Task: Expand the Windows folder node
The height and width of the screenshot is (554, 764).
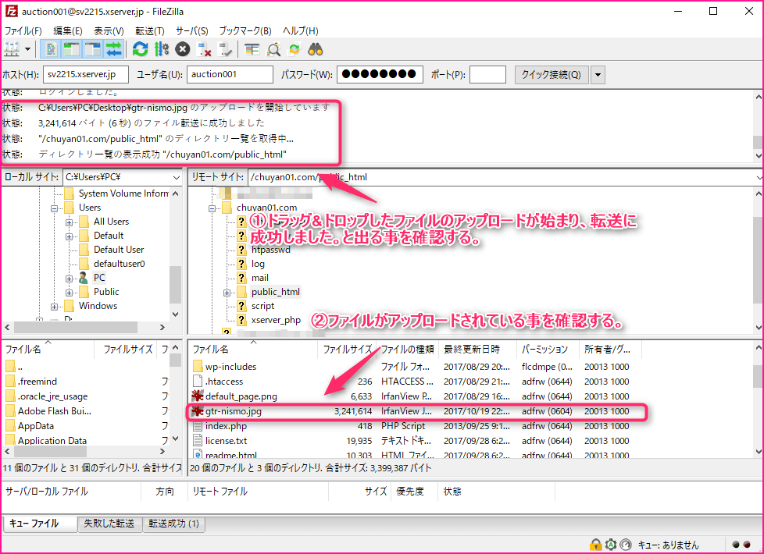Action: tap(55, 307)
